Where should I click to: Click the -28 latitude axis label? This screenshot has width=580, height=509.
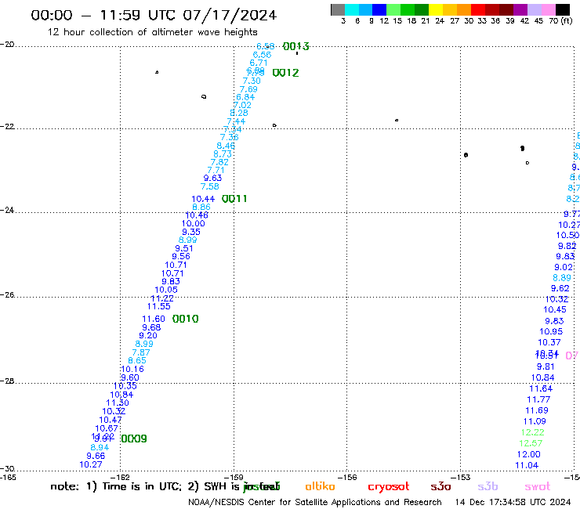click(7, 381)
